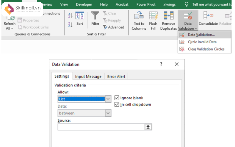Screen dimensions: 235x147
Task: Run Flash Fill
Action: pos(153,21)
